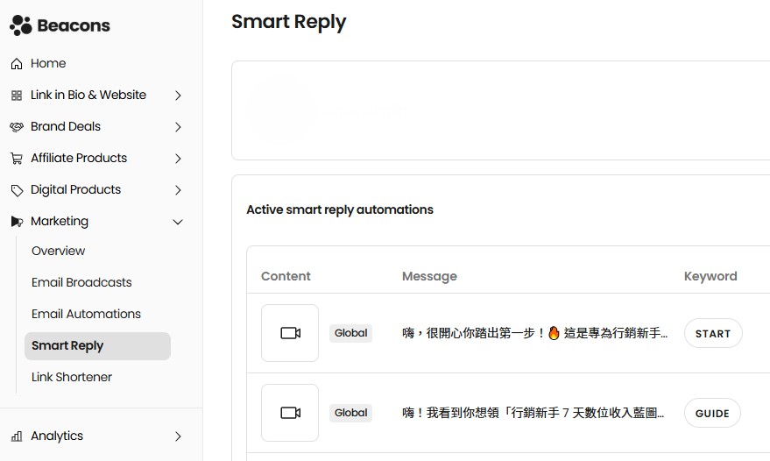Open Email Broadcasts page
The height and width of the screenshot is (461, 770).
click(x=81, y=282)
